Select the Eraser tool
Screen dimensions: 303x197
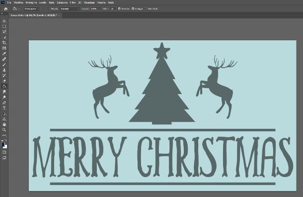click(x=4, y=81)
